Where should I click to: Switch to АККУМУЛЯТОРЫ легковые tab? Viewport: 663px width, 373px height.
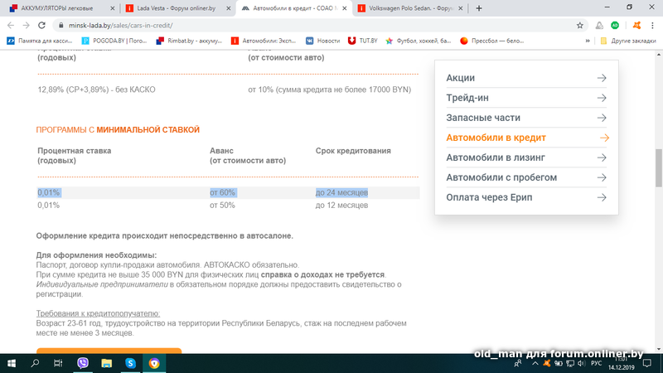click(61, 8)
